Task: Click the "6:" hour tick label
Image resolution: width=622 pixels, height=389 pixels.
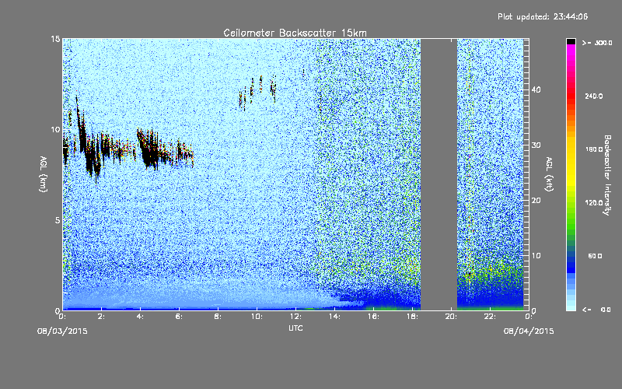Action: coord(180,317)
